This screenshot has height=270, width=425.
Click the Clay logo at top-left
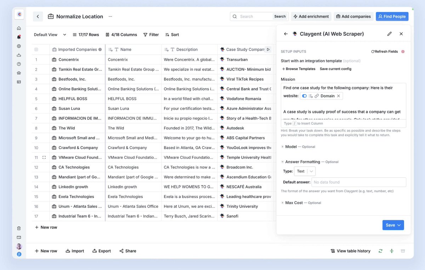[x=19, y=15]
